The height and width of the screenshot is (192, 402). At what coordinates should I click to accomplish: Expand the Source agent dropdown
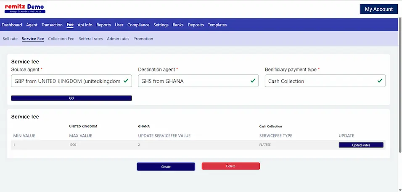point(71,81)
